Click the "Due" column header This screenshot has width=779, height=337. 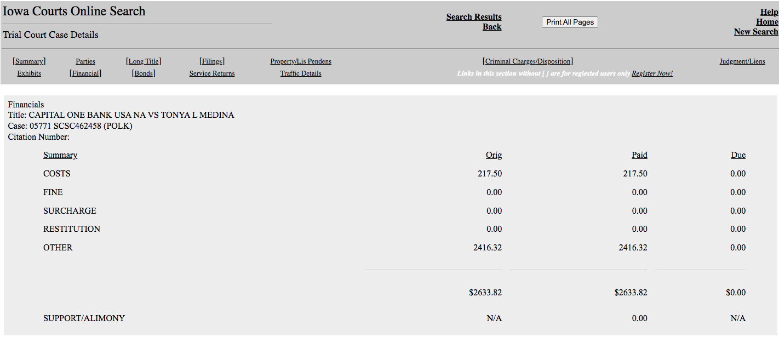click(x=738, y=155)
